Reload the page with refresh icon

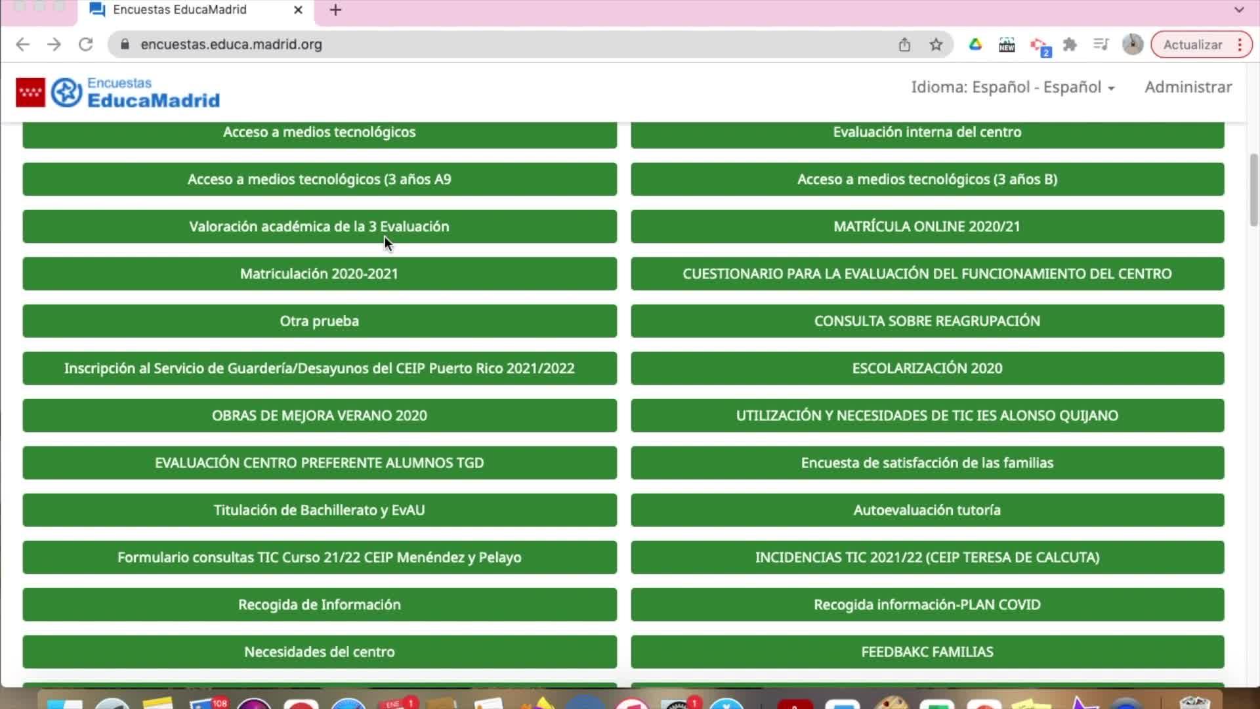(85, 45)
